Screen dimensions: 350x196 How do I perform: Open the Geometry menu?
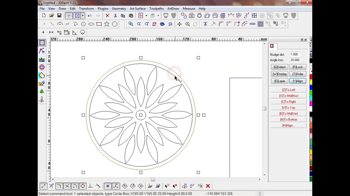click(119, 9)
